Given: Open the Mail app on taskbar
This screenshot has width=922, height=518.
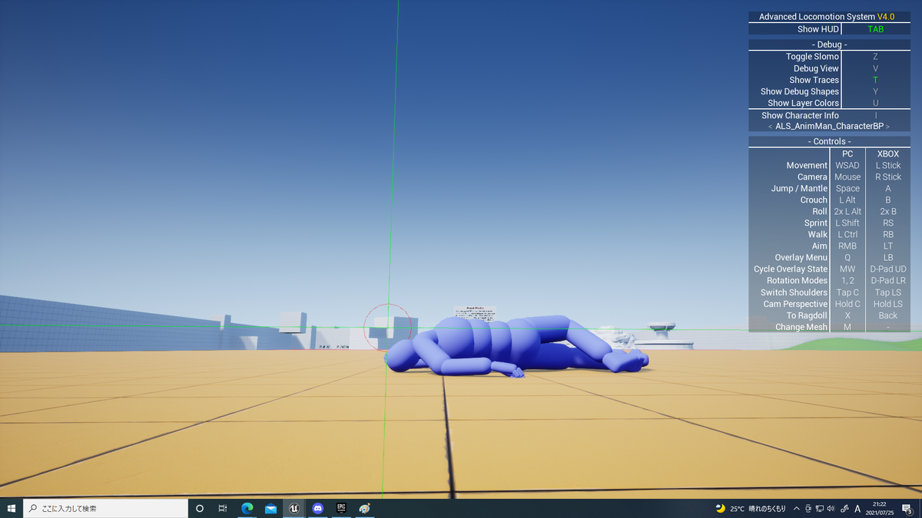Looking at the screenshot, I should (x=270, y=508).
